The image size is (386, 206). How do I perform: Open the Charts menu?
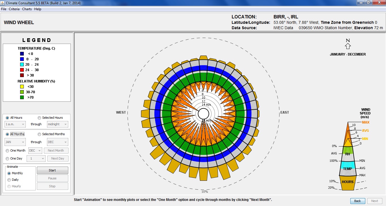(27, 9)
